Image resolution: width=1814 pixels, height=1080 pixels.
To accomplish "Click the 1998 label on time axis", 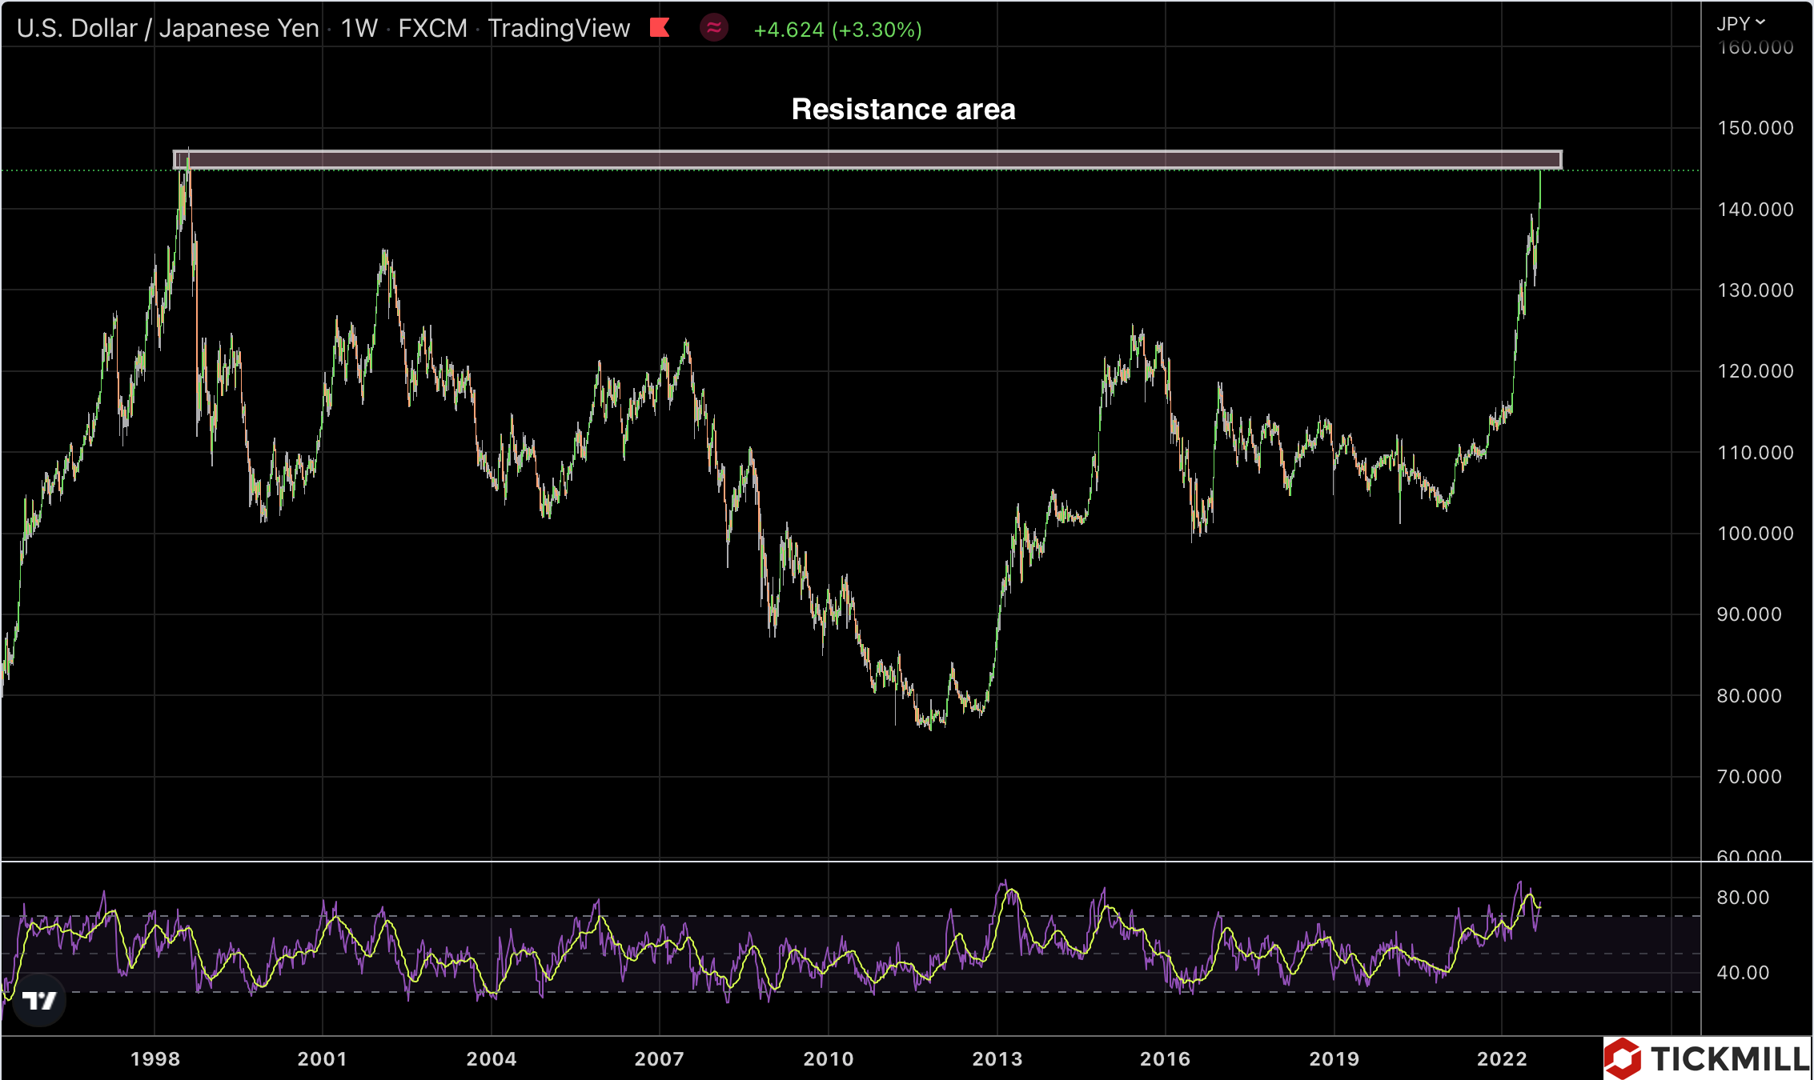I will click(x=155, y=1059).
